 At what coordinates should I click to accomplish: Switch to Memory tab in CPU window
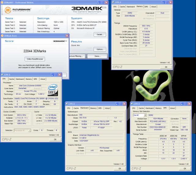pos(29,79)
